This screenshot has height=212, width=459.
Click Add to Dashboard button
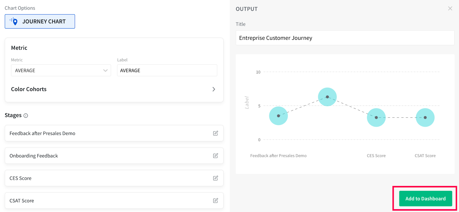click(425, 199)
